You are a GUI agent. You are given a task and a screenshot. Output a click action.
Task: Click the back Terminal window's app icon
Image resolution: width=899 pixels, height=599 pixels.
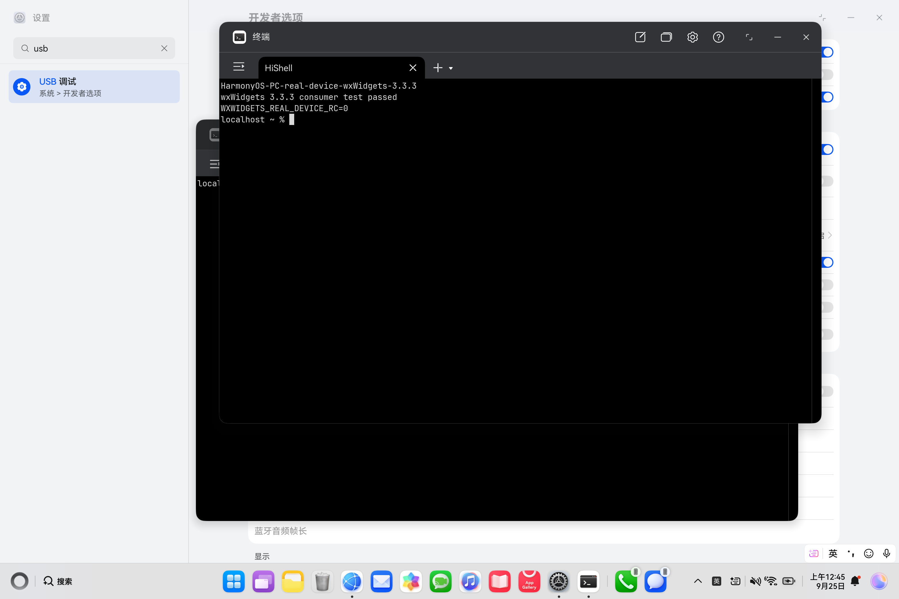(214, 135)
